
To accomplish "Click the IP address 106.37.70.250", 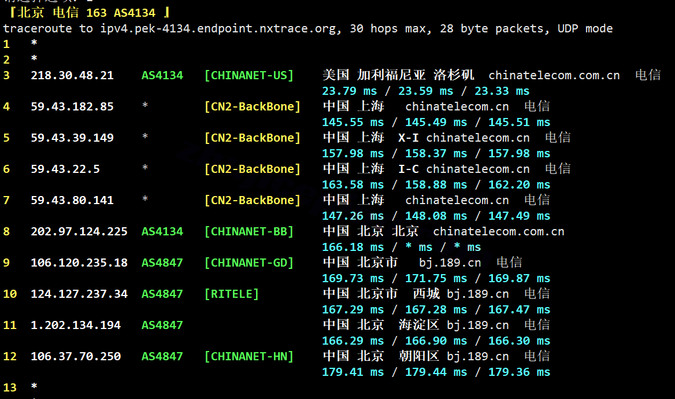I will coord(76,356).
